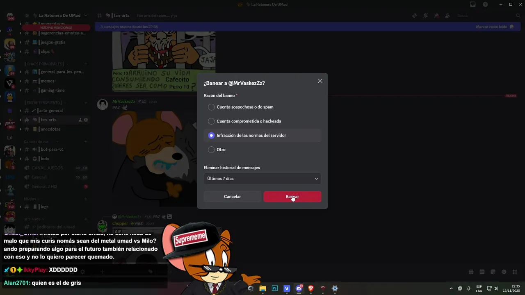Open server icon with 113 badge
The height and width of the screenshot is (295, 525).
[10, 204]
